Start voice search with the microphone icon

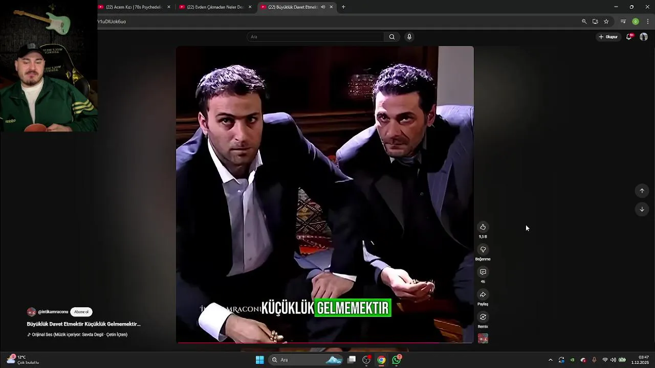[x=409, y=37]
